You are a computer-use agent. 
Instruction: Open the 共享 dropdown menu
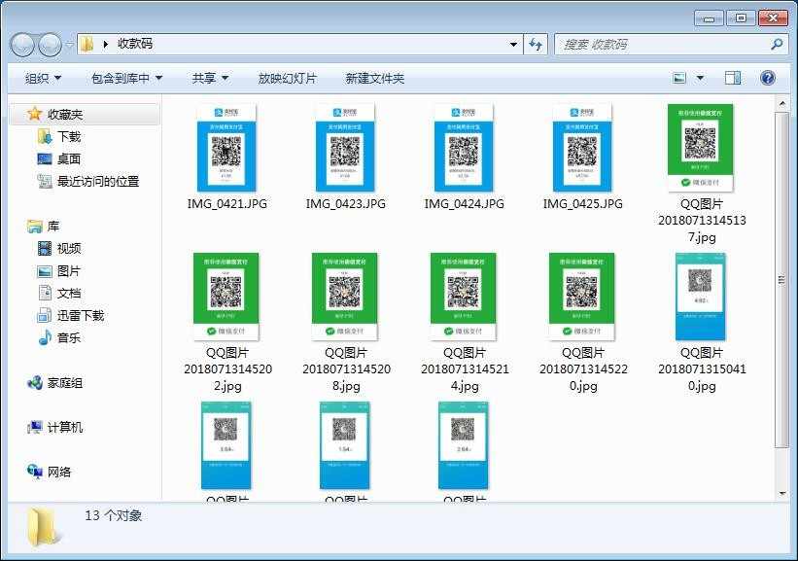coord(210,79)
